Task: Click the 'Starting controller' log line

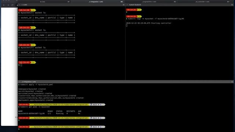Action: click(148, 23)
